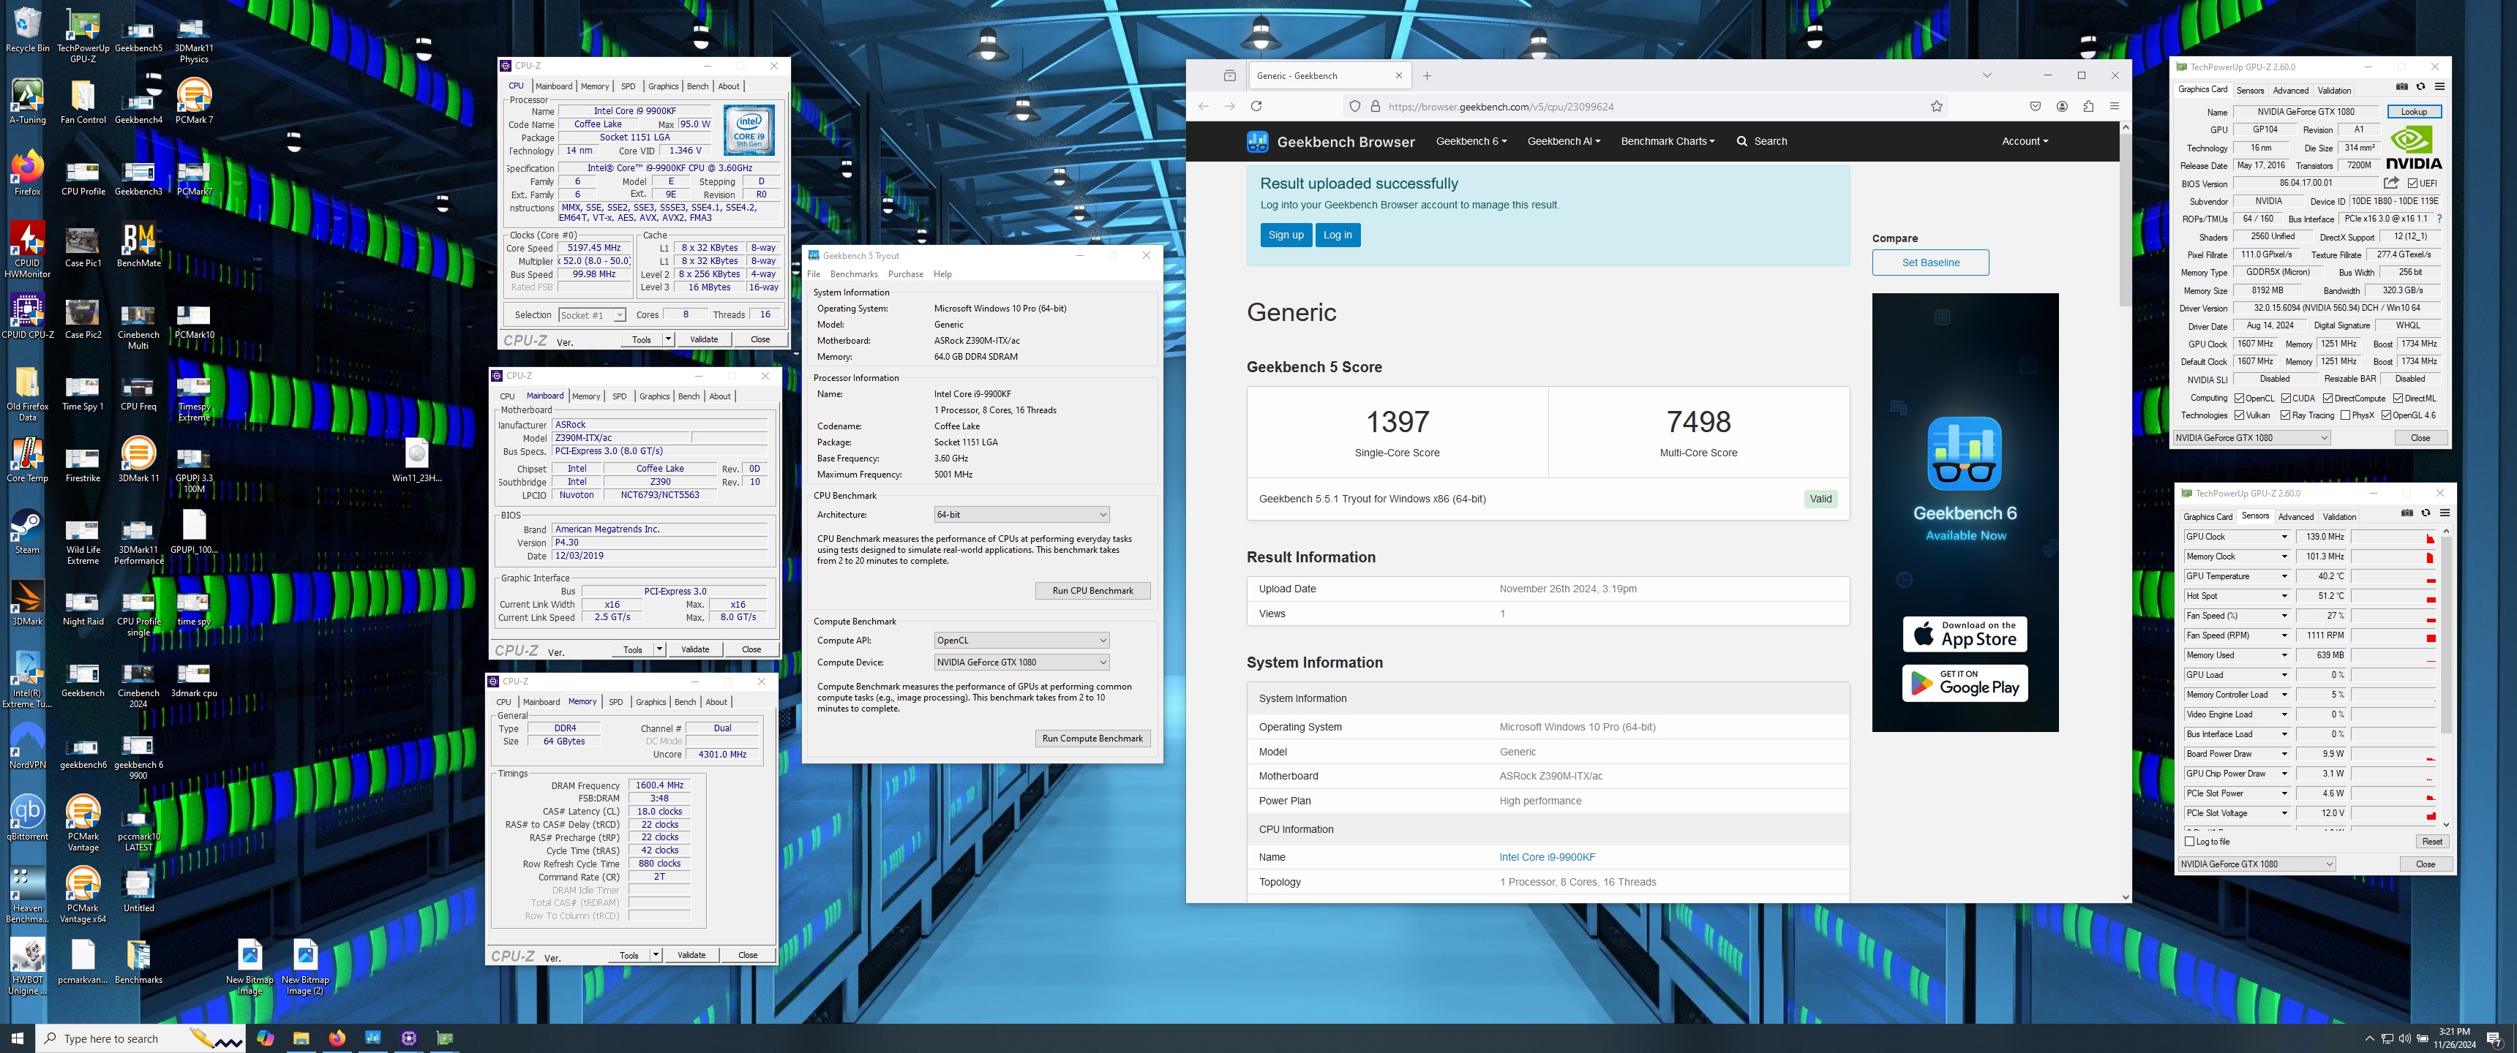Click the Firefox address bar URL
The width and height of the screenshot is (2517, 1053).
pyautogui.click(x=1500, y=107)
